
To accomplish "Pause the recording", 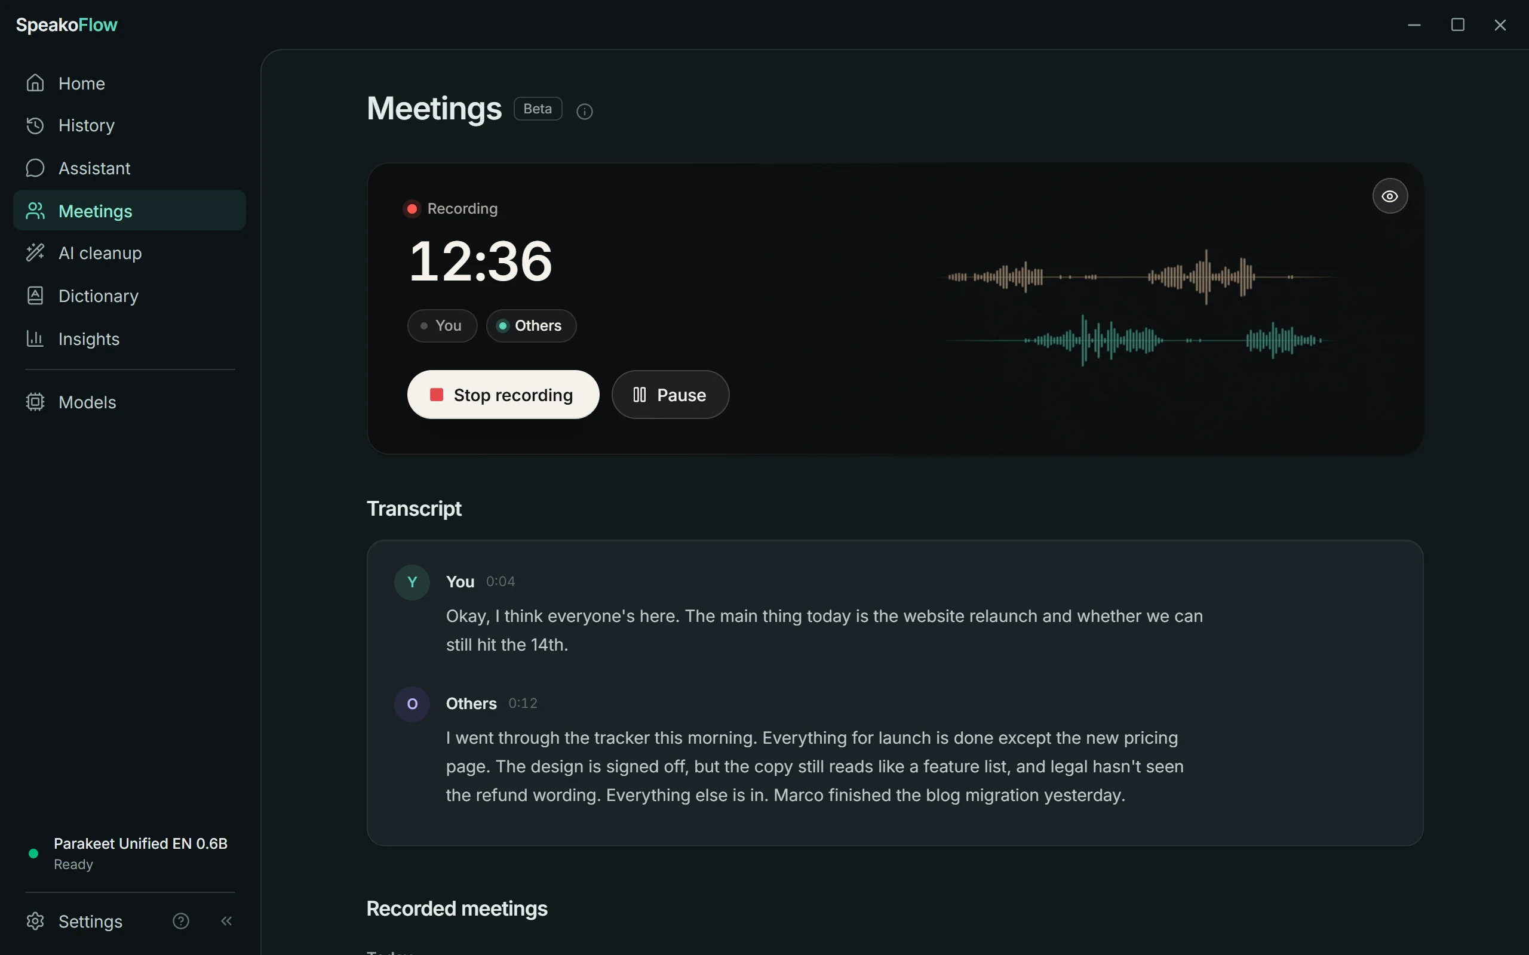I will point(670,394).
